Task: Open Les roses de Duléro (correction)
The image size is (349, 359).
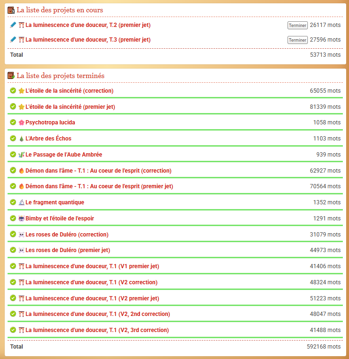Action: pos(67,235)
